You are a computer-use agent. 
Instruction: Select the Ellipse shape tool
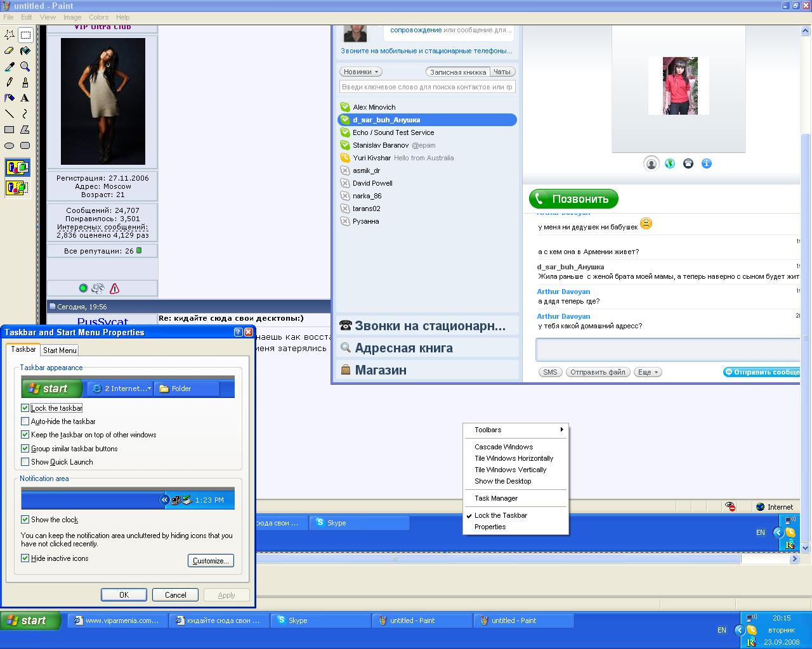tap(10, 146)
